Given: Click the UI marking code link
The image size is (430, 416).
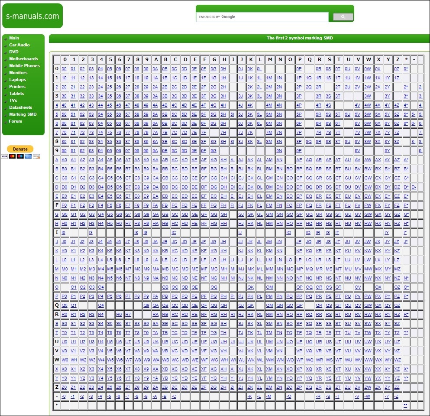Looking at the screenshot, I should (x=233, y=341).
